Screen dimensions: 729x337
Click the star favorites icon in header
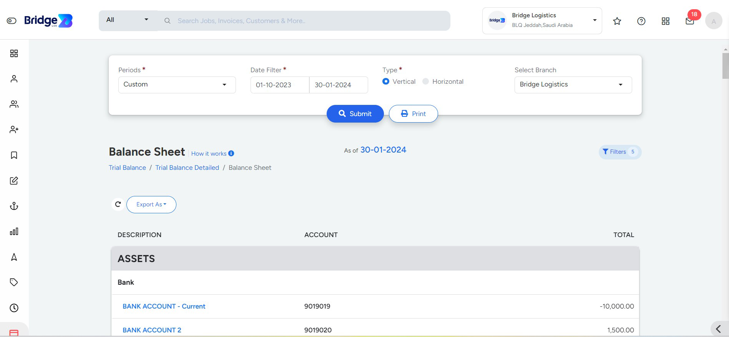point(617,21)
